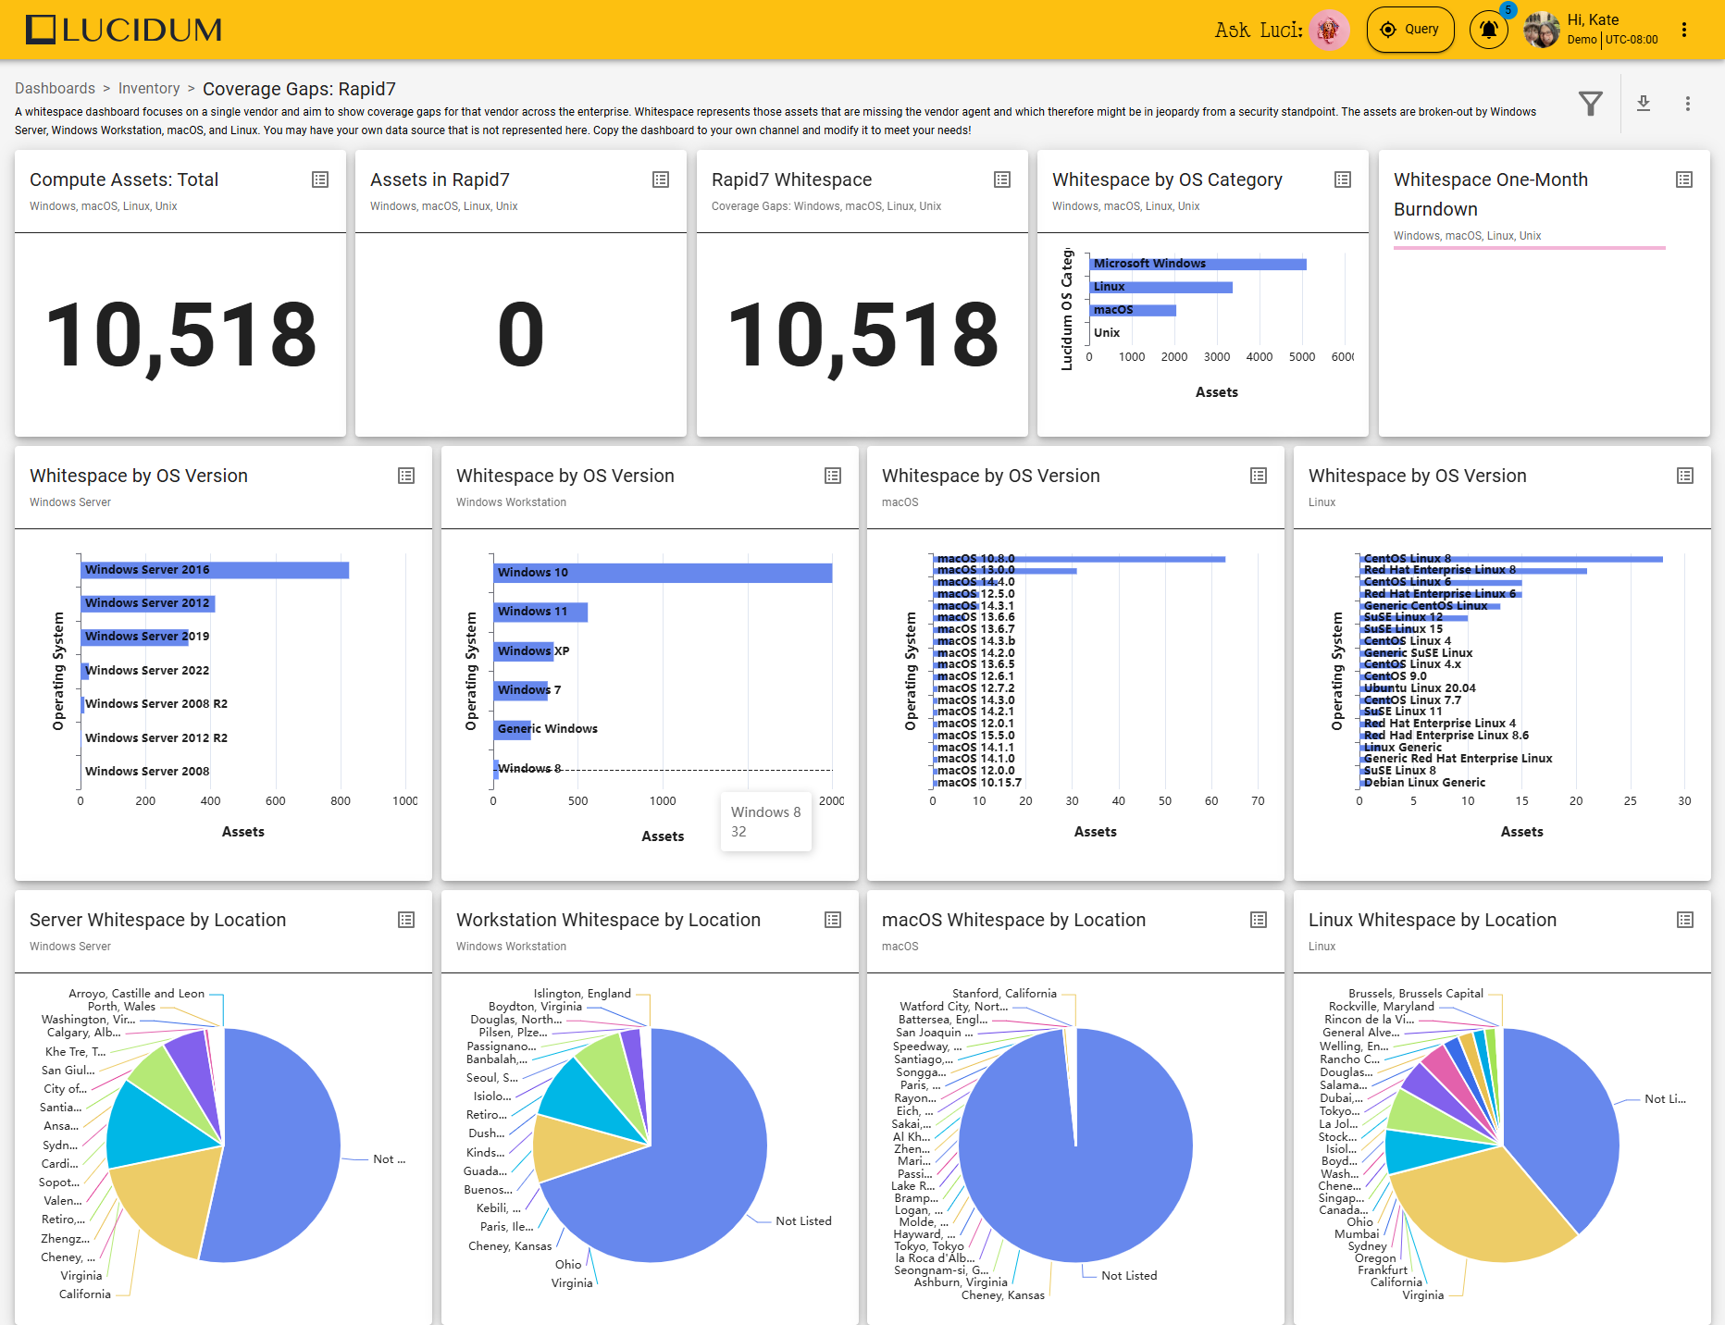This screenshot has width=1725, height=1325.
Task: Select the Microsoft Windows bar
Action: coord(1198,264)
